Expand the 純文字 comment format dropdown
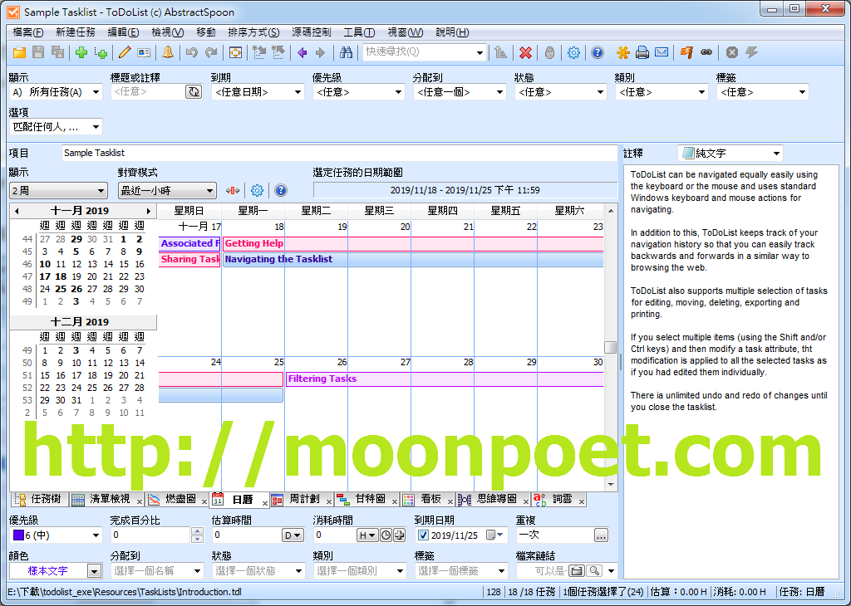 pyautogui.click(x=776, y=154)
